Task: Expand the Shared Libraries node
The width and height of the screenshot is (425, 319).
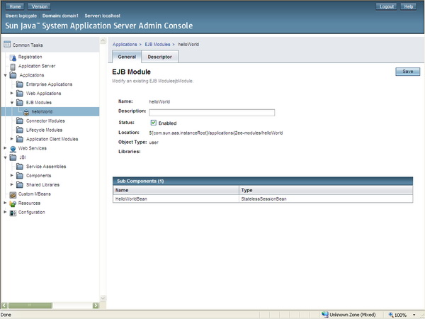Action: 11,184
